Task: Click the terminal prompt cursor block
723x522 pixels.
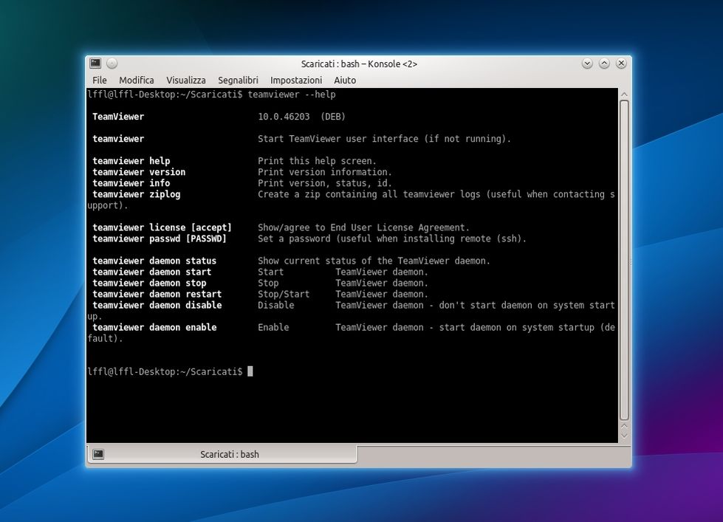Action: pyautogui.click(x=250, y=371)
